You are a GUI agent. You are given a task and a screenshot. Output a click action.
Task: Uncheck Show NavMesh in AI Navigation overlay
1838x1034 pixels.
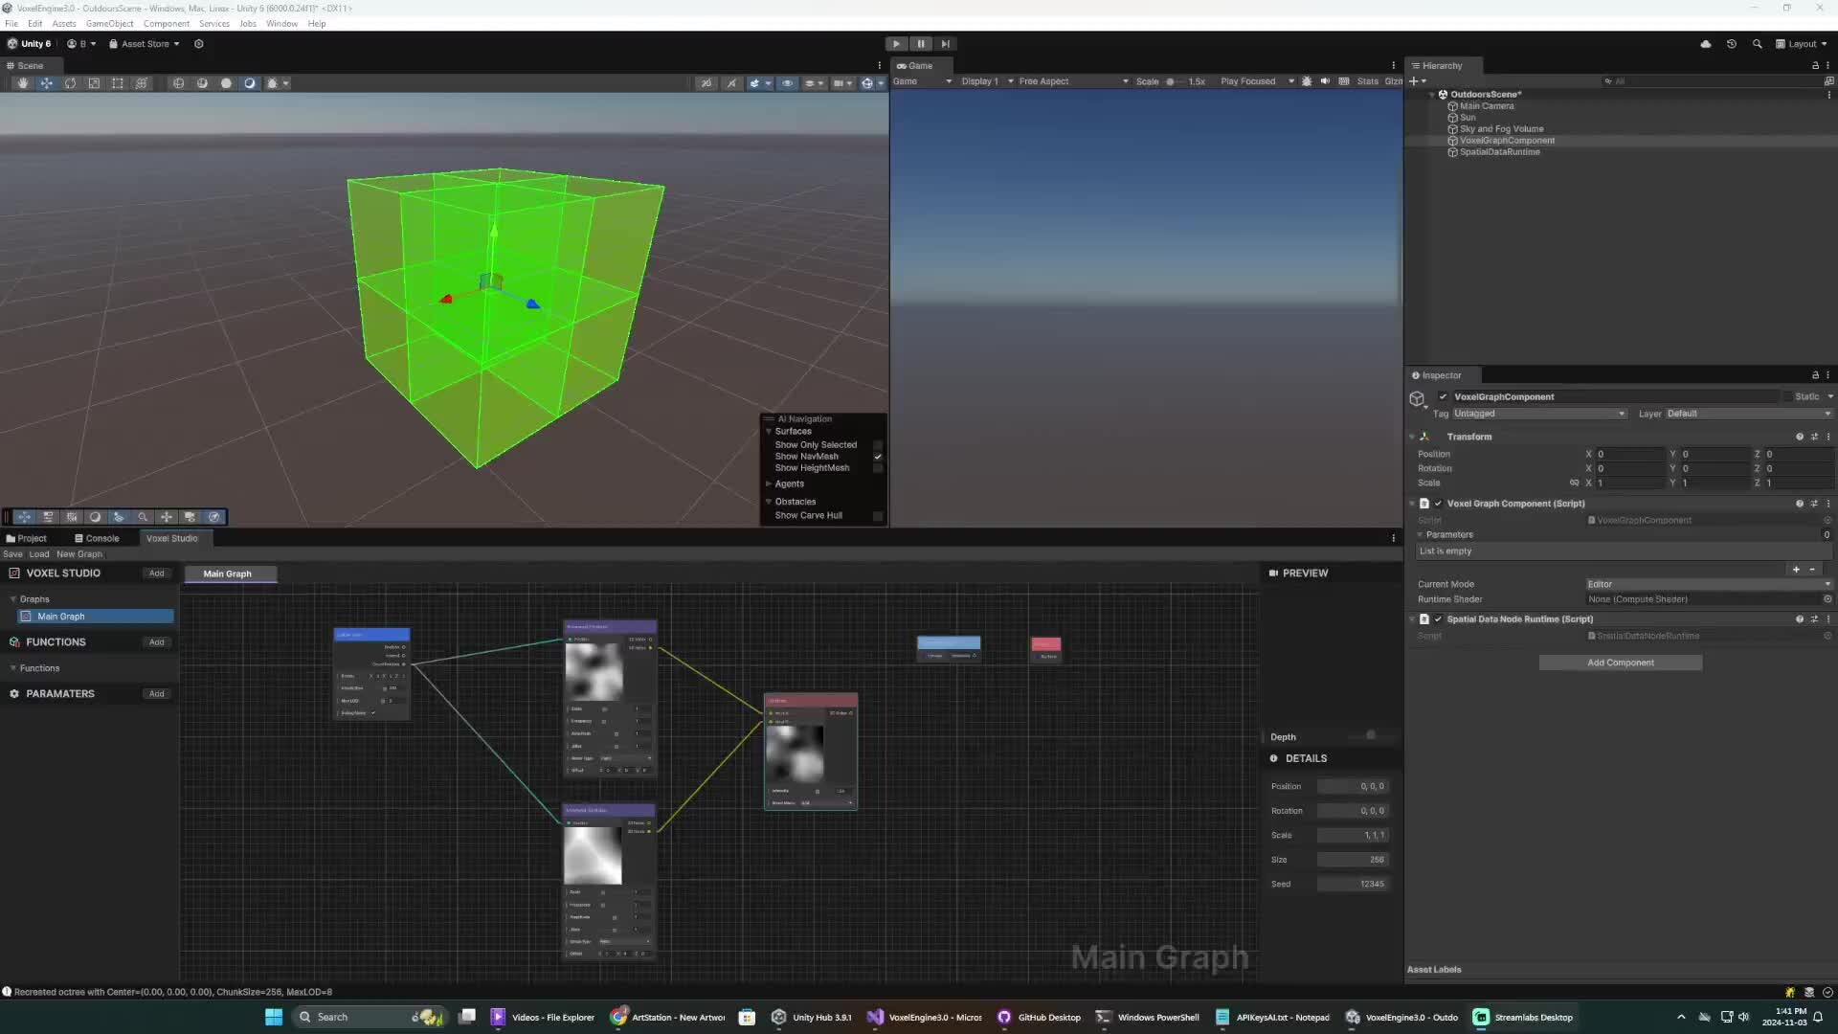click(878, 457)
